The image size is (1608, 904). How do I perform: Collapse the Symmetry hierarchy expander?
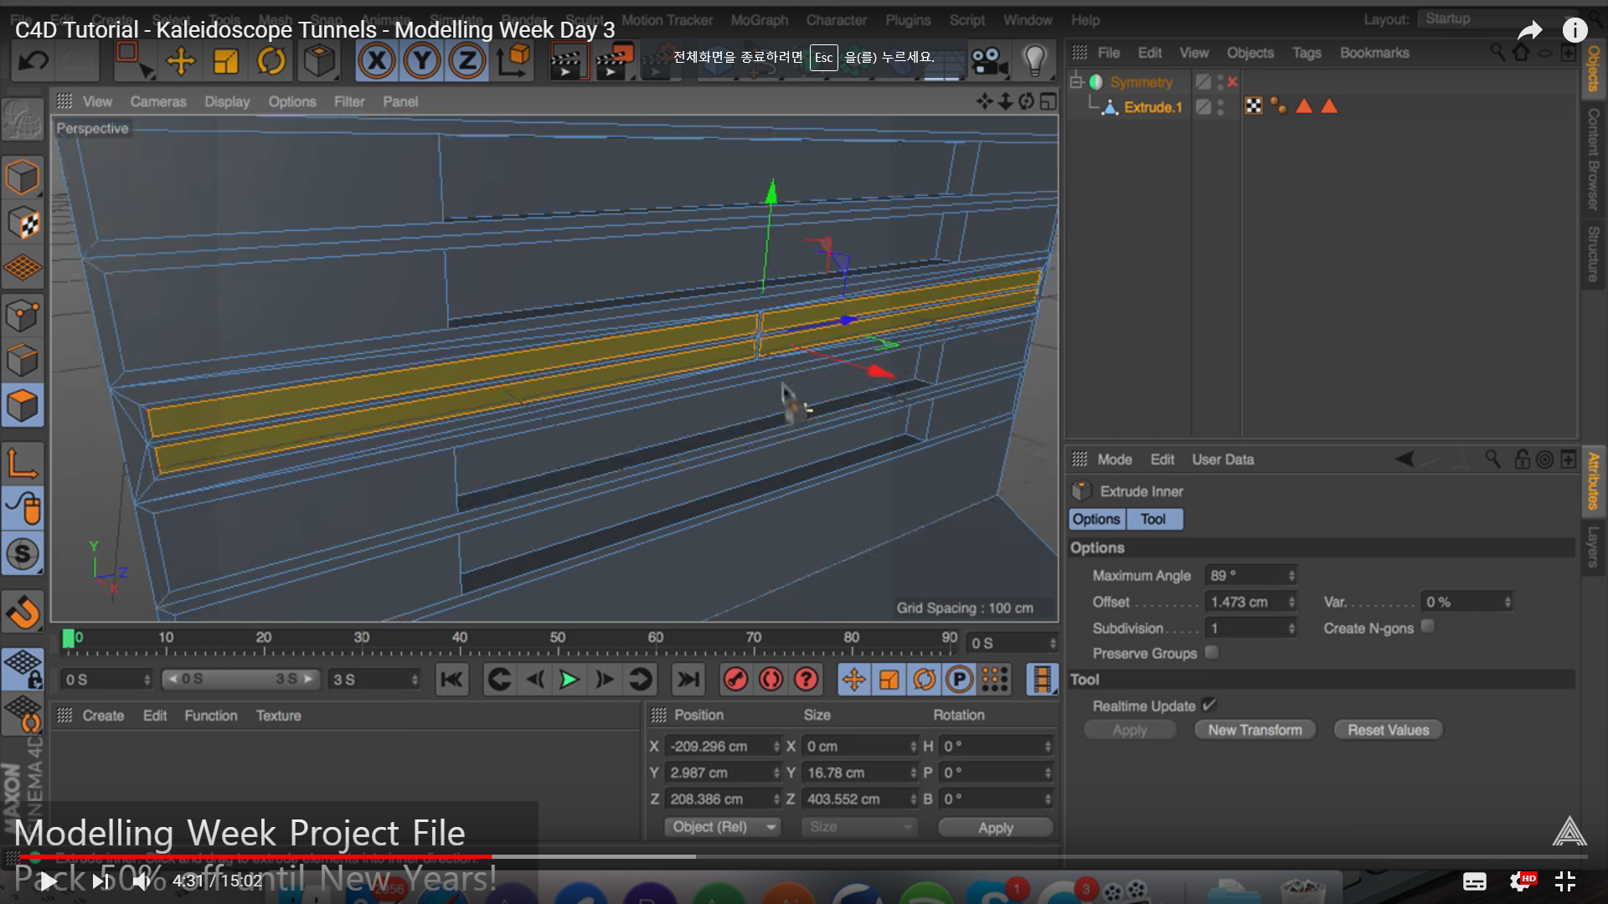pos(1077,81)
